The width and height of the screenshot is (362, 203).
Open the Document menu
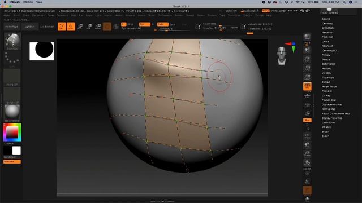pyautogui.click(x=38, y=15)
